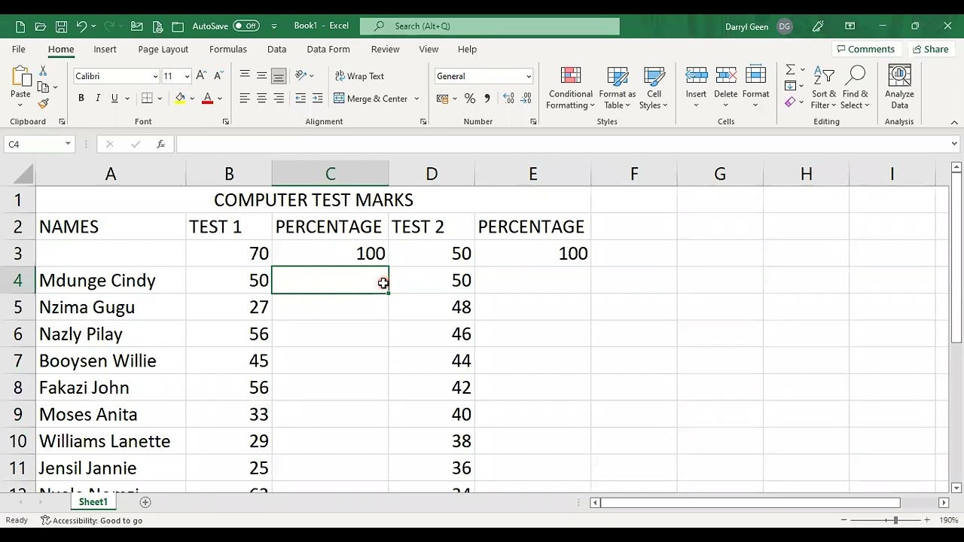Apply yellow fill color swatch

(x=180, y=99)
